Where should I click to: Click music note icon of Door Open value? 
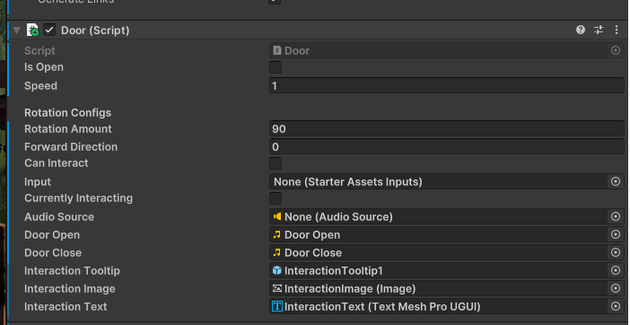pyautogui.click(x=276, y=234)
